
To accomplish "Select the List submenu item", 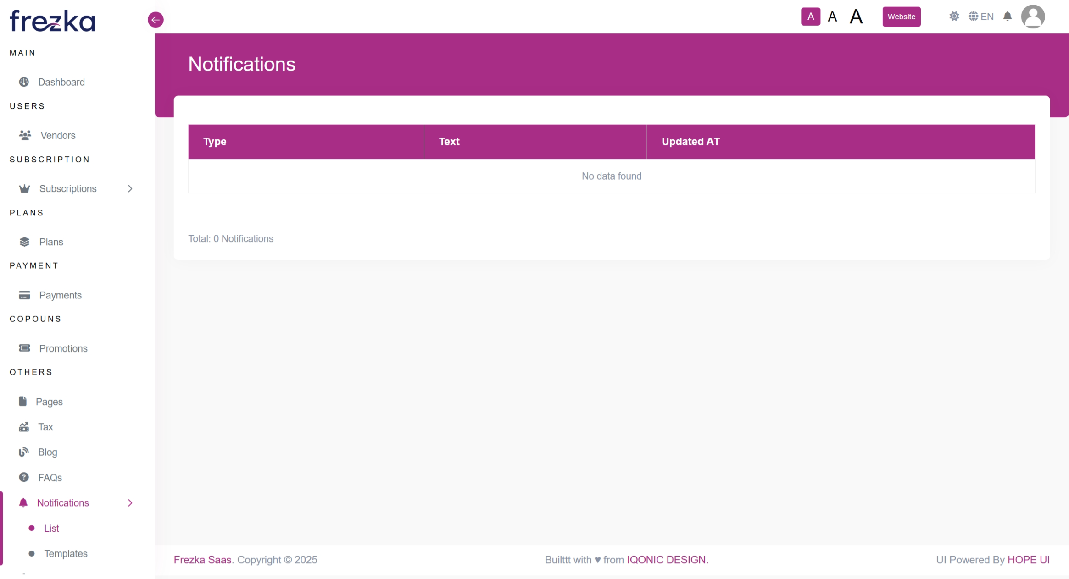I will point(51,529).
